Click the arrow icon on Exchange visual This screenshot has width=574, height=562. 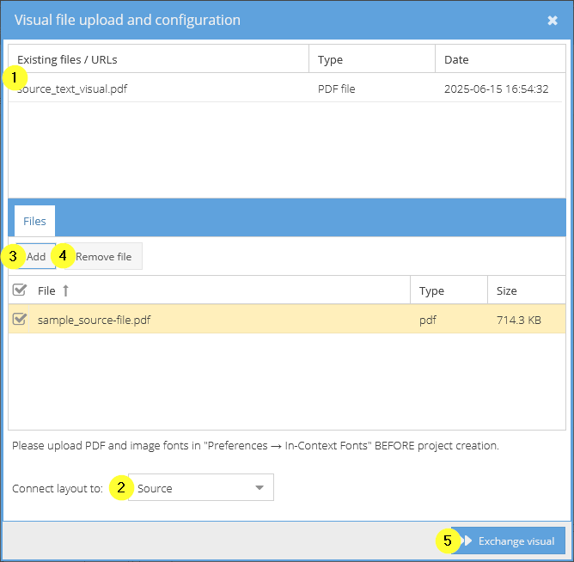pos(467,541)
